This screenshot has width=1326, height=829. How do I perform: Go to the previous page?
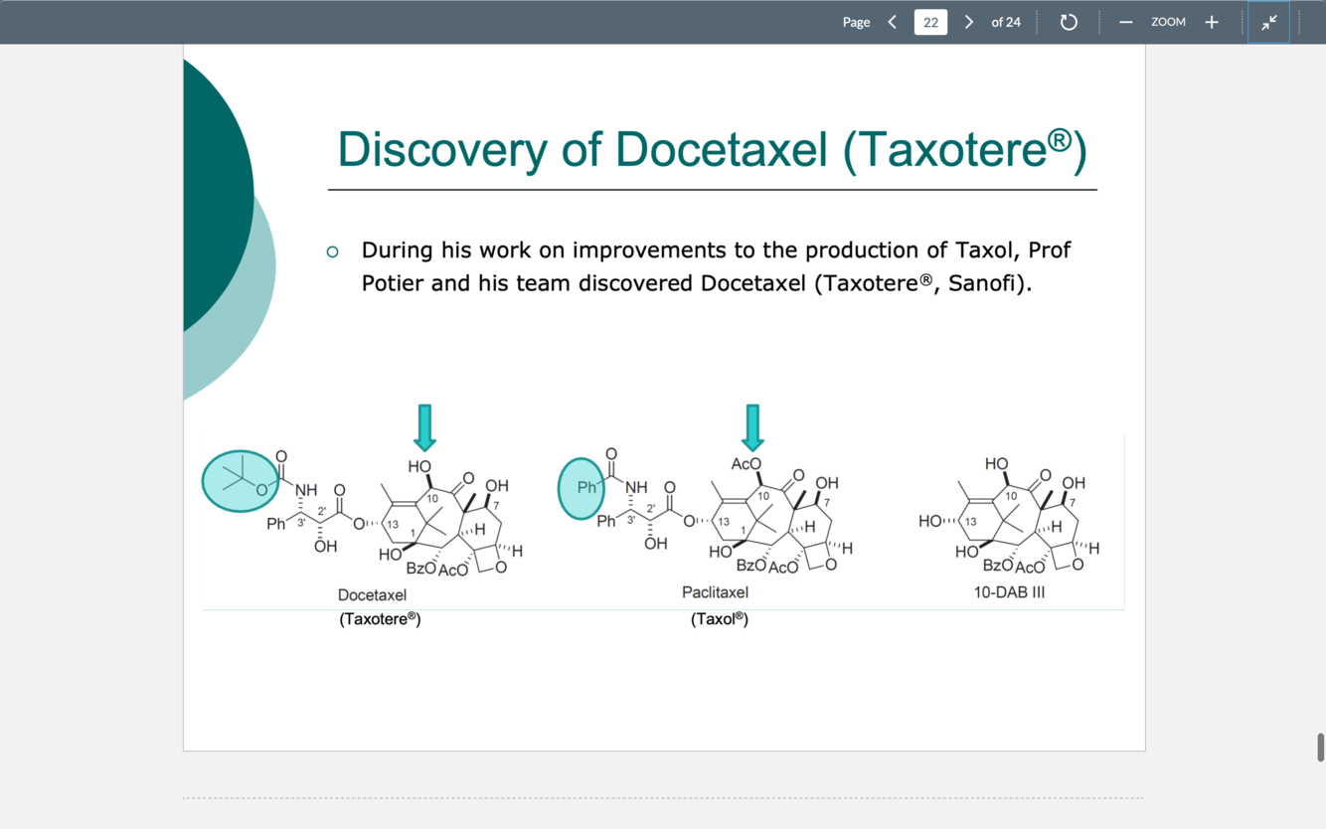tap(893, 22)
